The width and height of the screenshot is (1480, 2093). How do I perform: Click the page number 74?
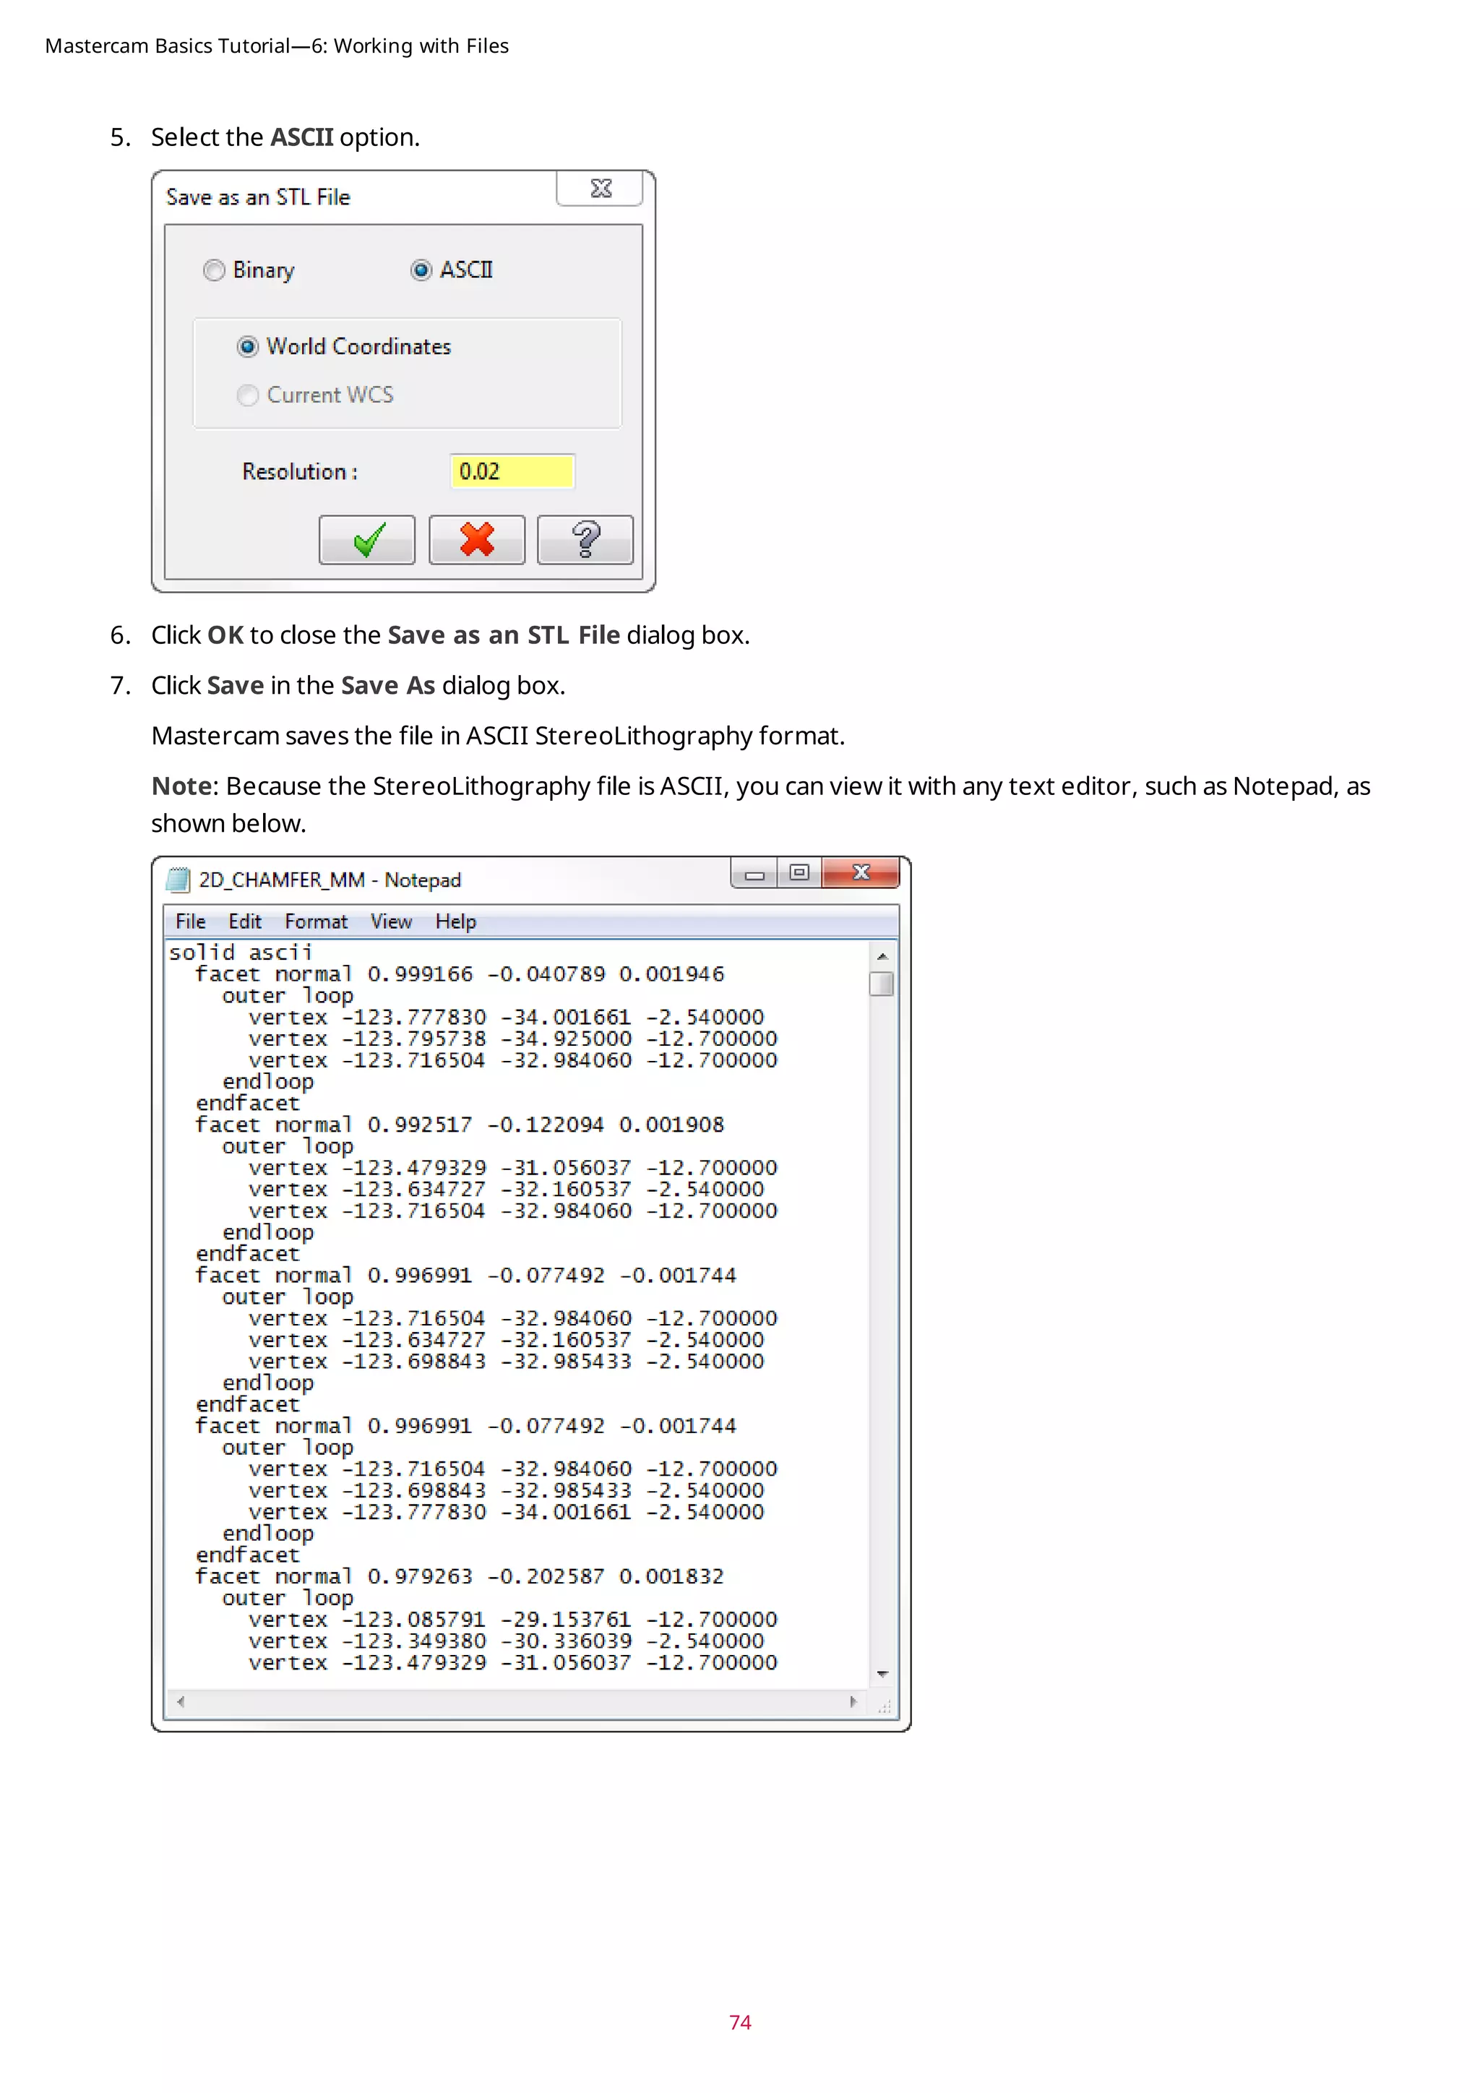coord(740,2023)
